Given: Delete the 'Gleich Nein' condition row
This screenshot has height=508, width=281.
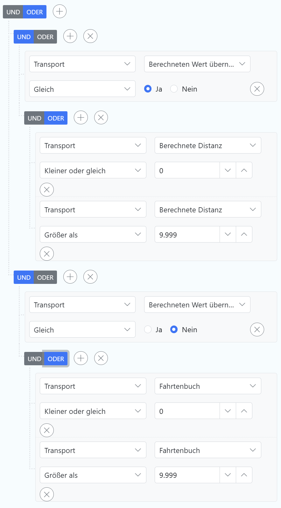Looking at the screenshot, I should coord(257,330).
